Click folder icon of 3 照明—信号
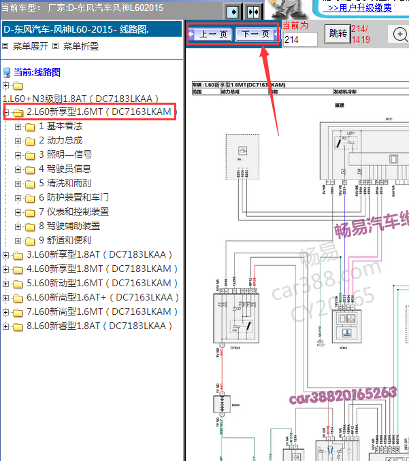 click(30, 156)
